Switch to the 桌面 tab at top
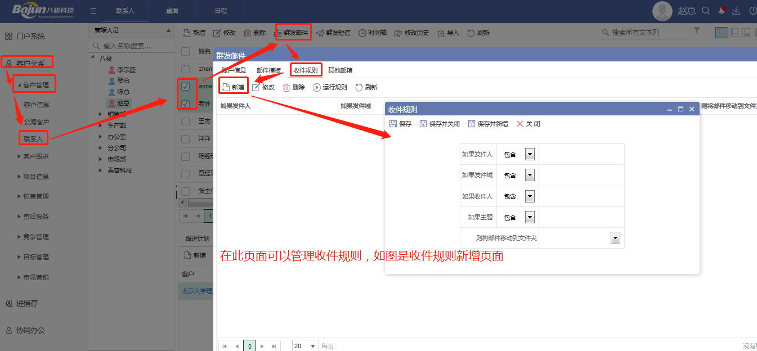This screenshot has height=351, width=757. 172,11
